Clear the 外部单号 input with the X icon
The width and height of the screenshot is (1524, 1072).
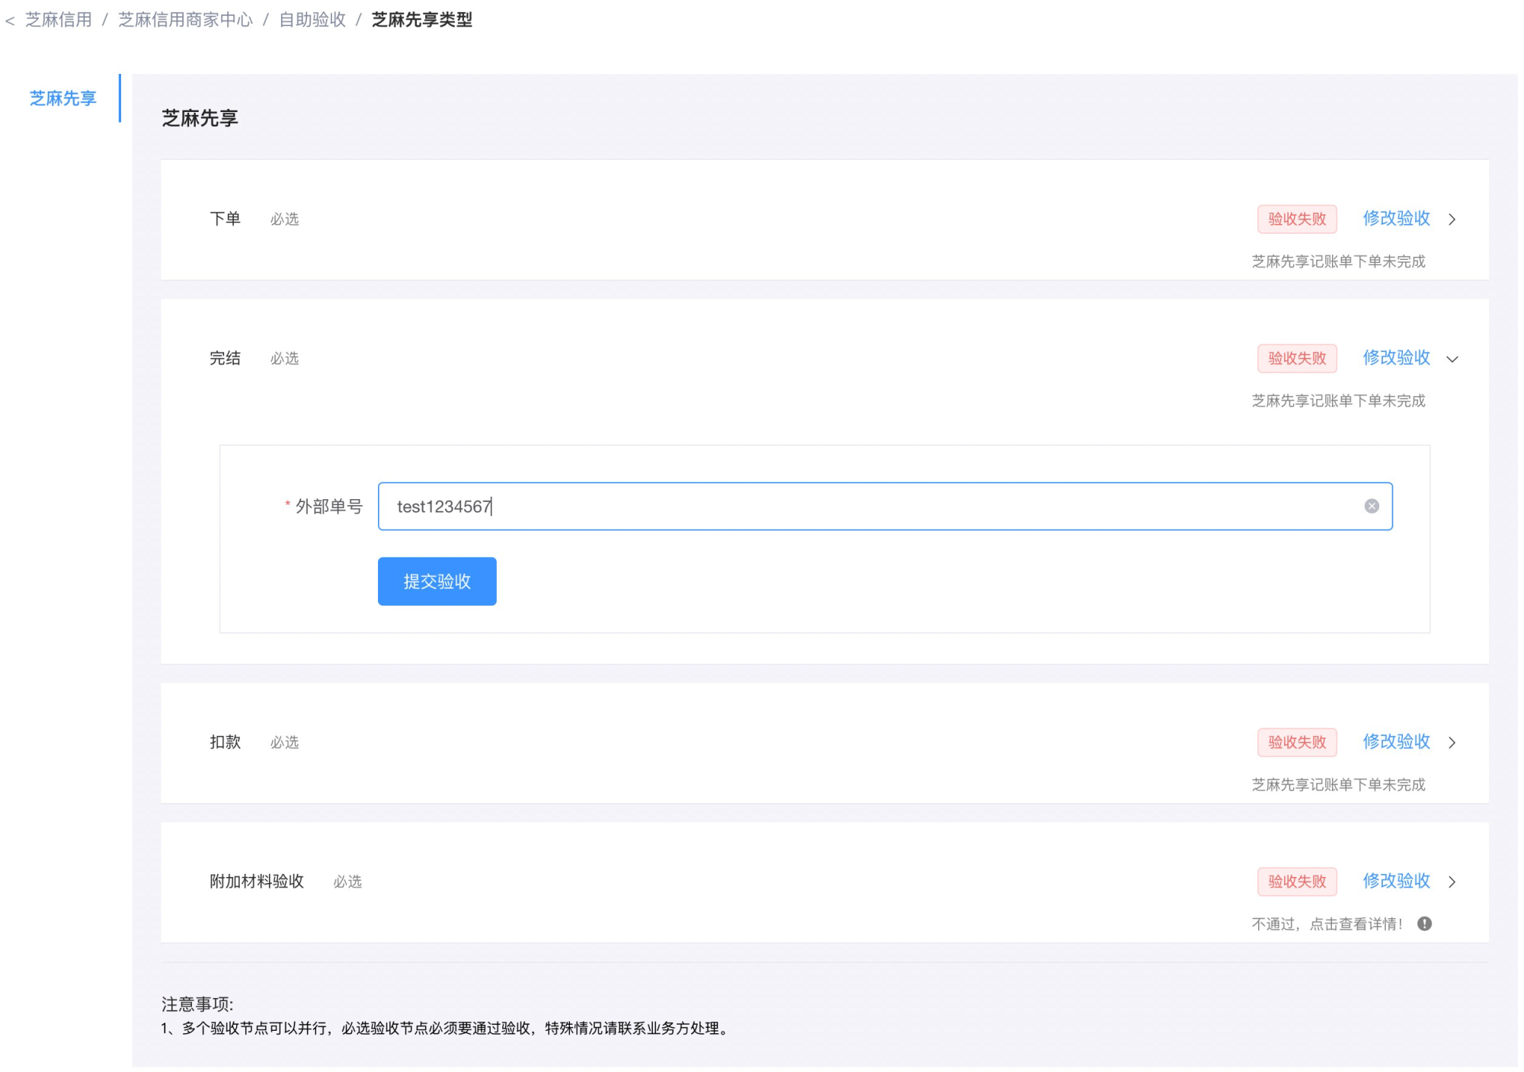pyautogui.click(x=1372, y=506)
